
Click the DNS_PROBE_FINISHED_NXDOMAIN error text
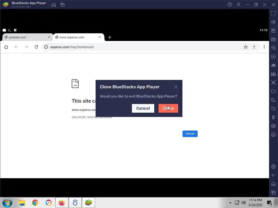pyautogui.click(x=92, y=117)
